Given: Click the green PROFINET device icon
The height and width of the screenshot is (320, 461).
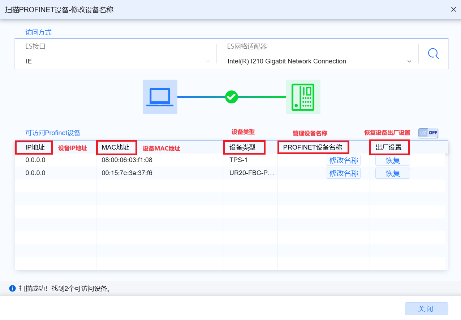Looking at the screenshot, I should coord(303,97).
